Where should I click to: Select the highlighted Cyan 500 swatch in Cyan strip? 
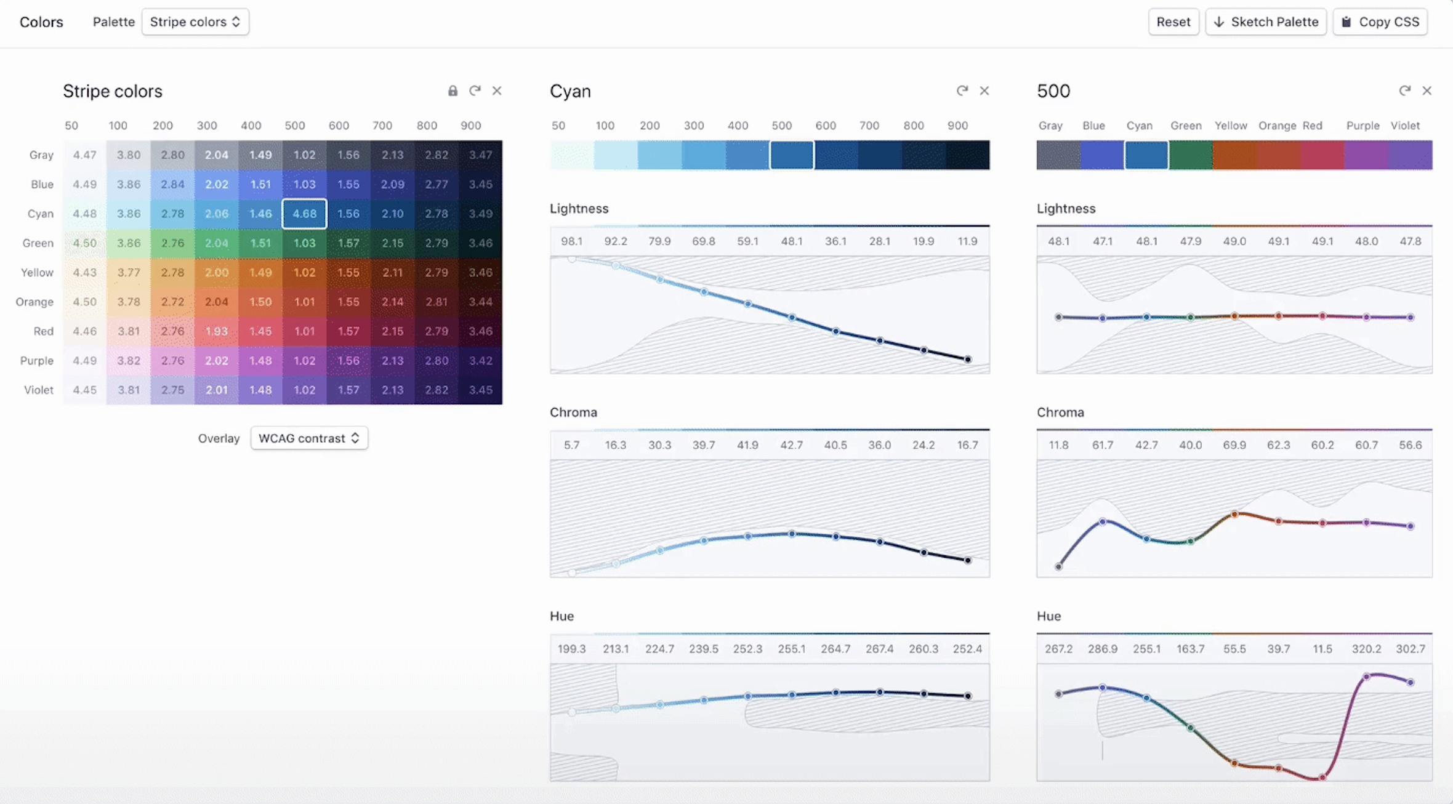[792, 155]
